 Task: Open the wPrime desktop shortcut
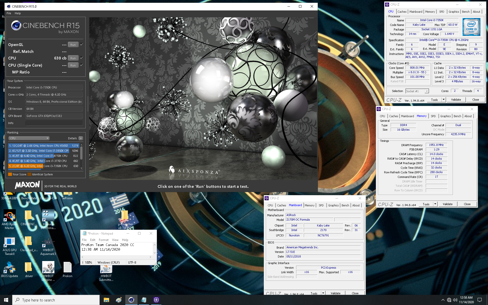(x=67, y=196)
